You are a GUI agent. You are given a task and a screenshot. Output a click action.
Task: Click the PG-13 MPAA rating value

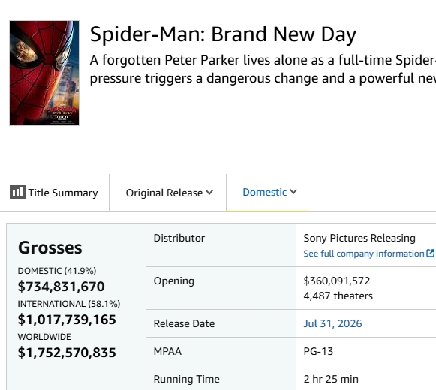point(318,351)
